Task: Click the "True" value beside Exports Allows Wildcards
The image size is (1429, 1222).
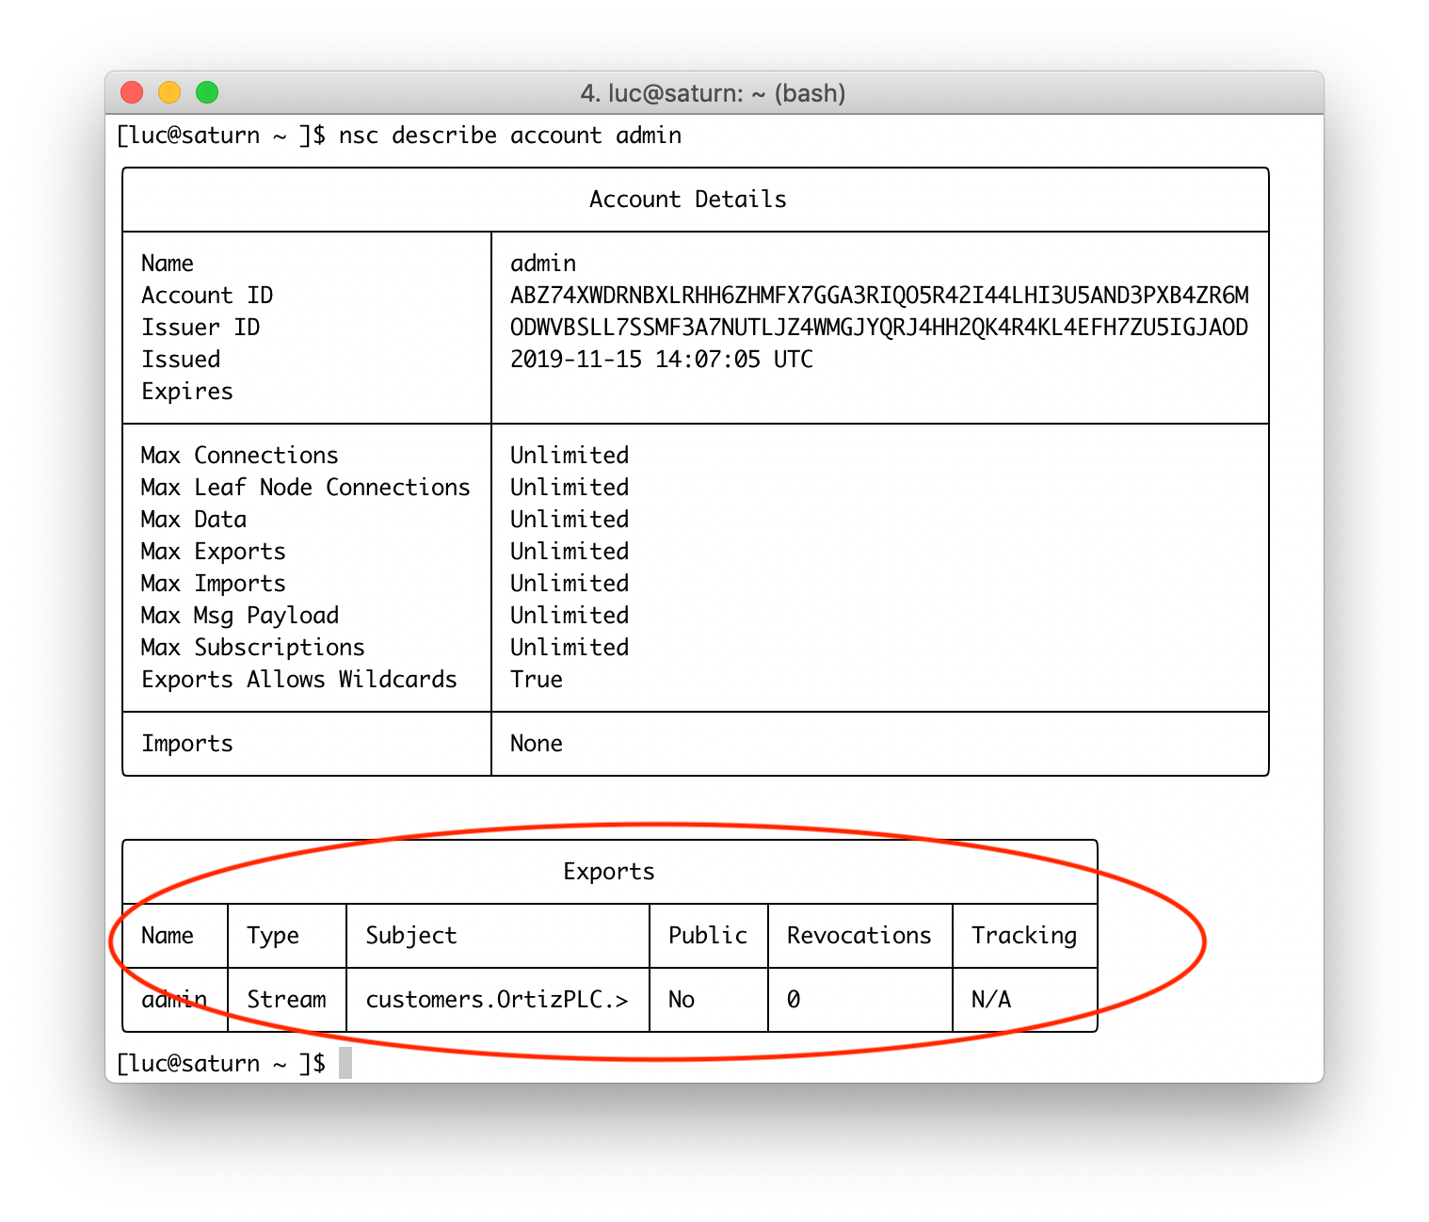Action: pos(536,679)
